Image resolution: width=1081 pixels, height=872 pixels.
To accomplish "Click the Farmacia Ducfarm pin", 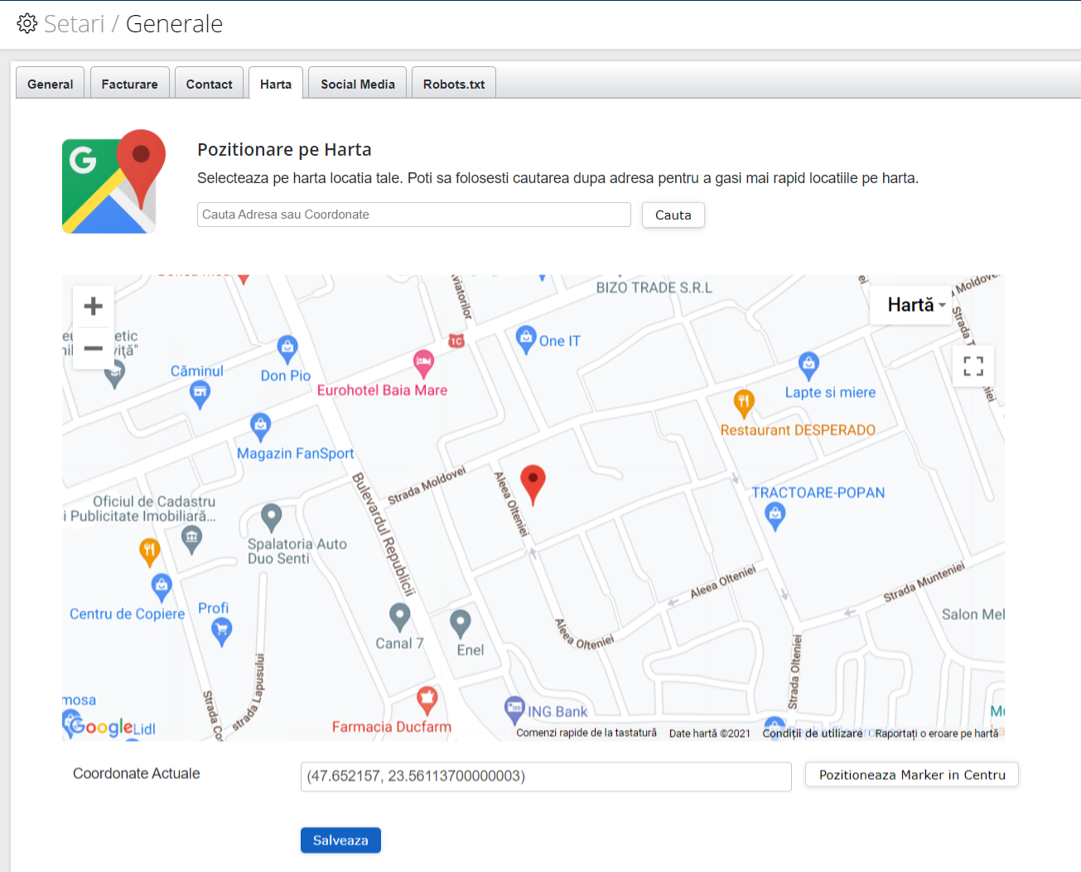I will pyautogui.click(x=427, y=701).
